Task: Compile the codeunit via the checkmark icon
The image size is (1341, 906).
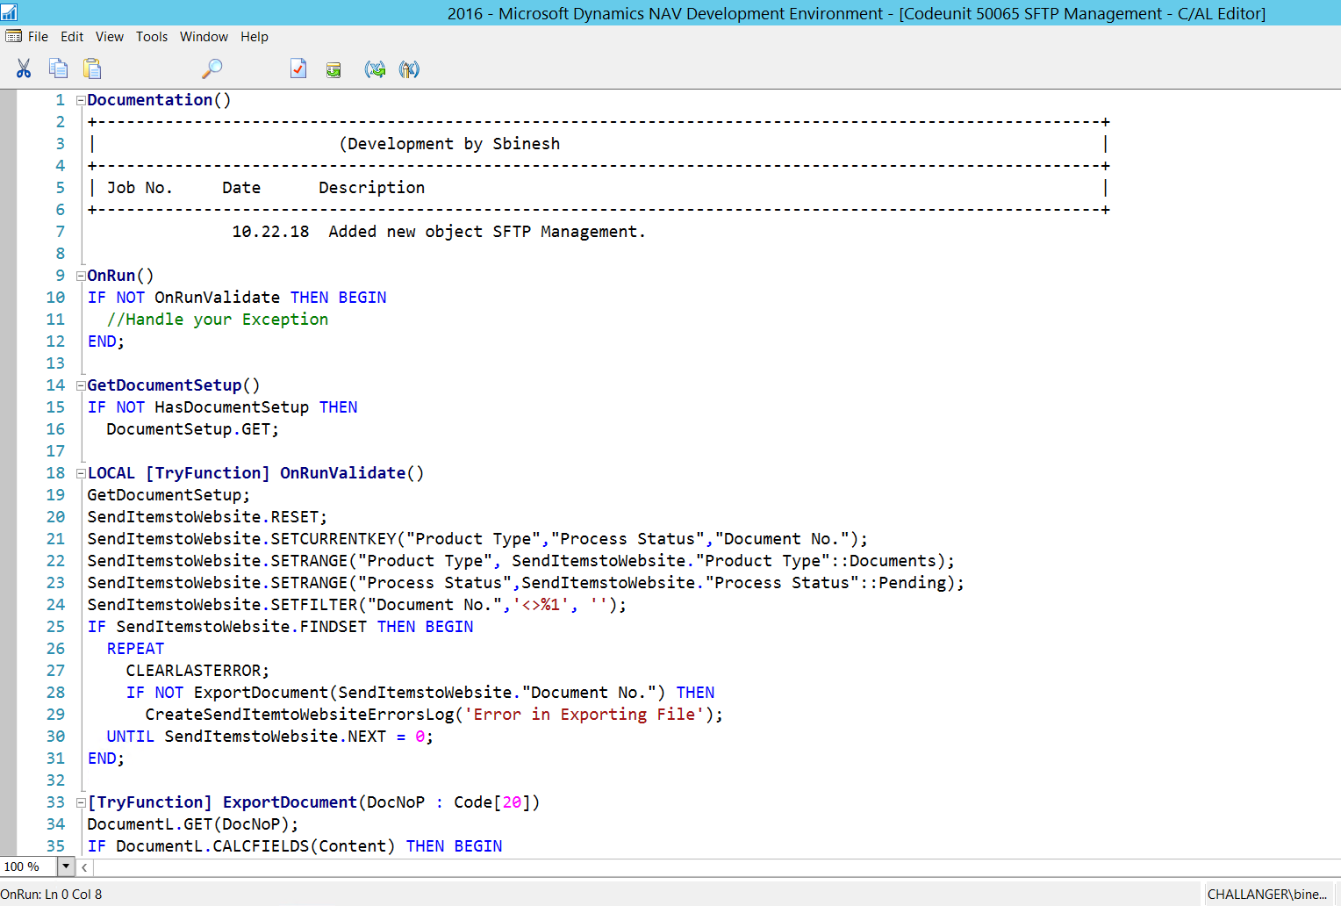Action: [298, 68]
